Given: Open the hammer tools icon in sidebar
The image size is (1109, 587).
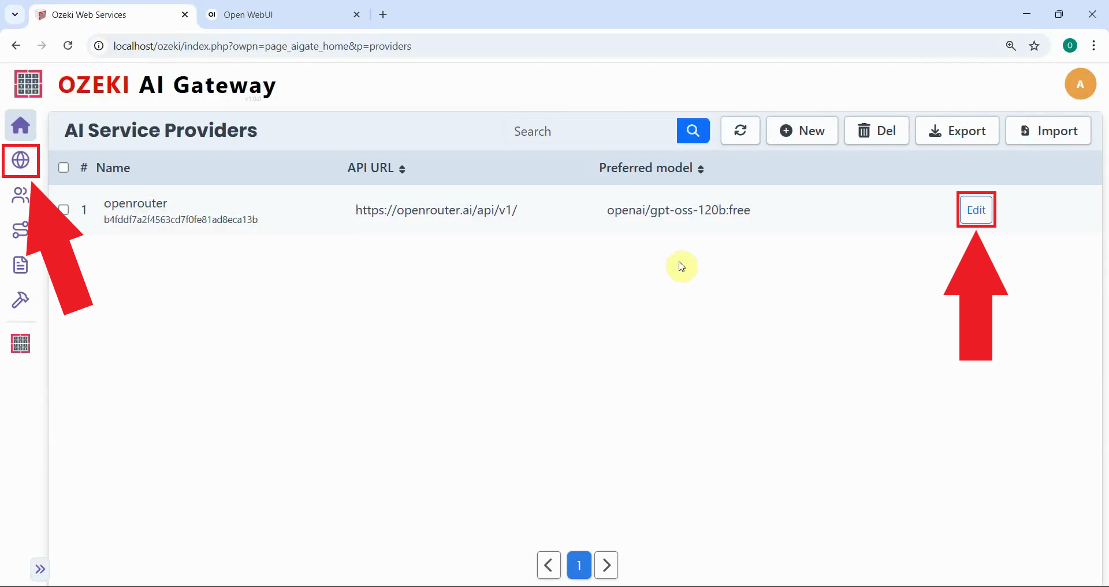Looking at the screenshot, I should pos(20,300).
